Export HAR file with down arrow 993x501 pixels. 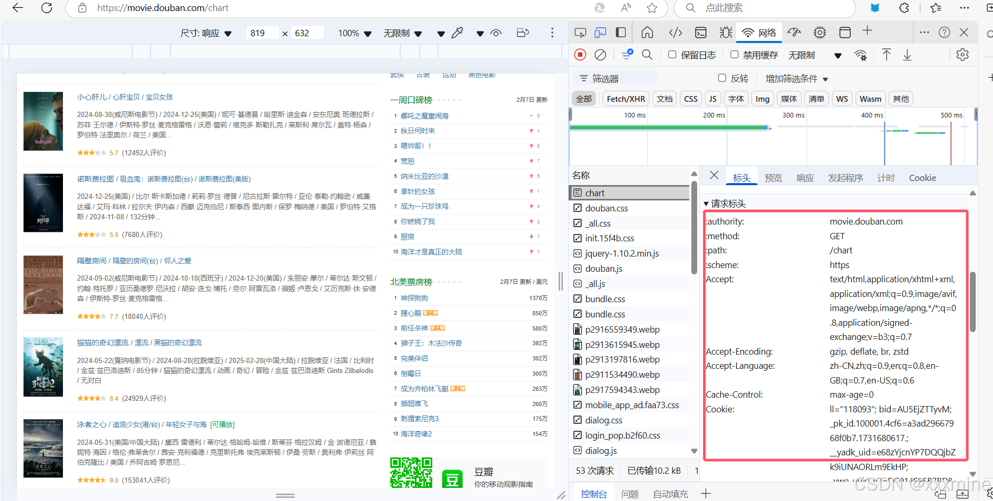(x=907, y=55)
